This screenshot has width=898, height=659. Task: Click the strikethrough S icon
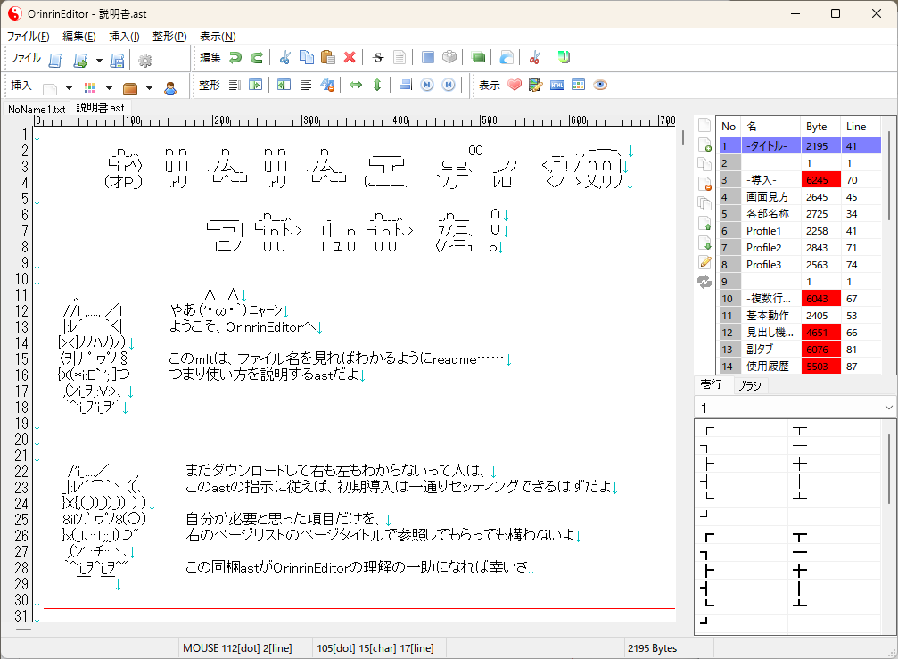(378, 57)
